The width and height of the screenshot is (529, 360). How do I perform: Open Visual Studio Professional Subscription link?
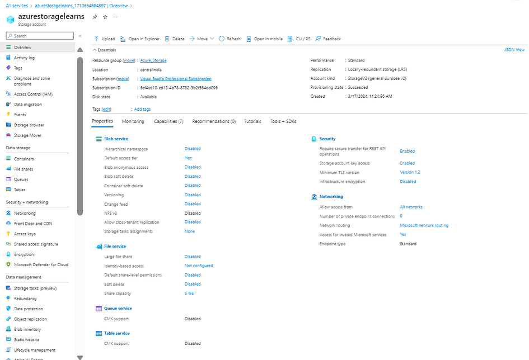[176, 78]
